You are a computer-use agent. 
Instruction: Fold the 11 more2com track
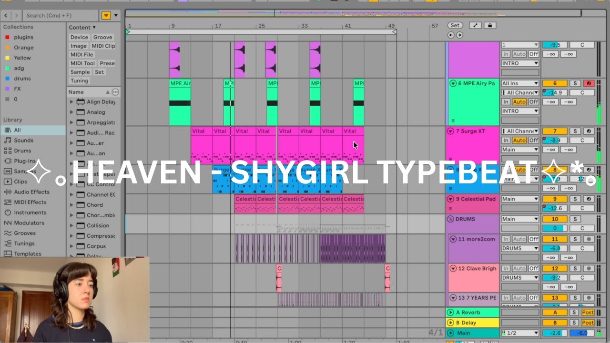[x=453, y=239]
